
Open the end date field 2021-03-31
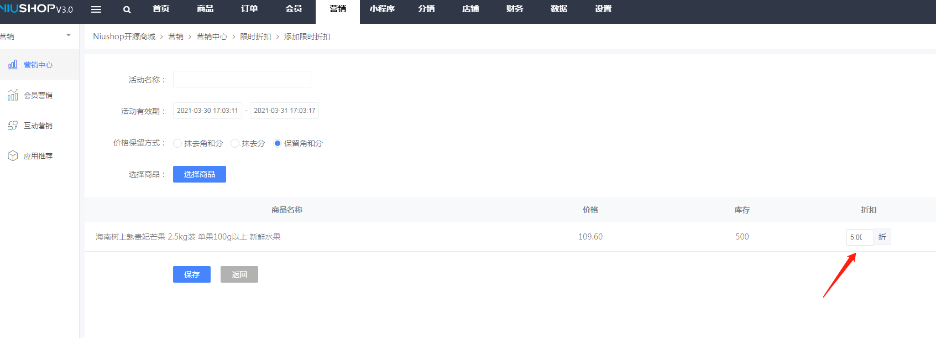(x=284, y=111)
